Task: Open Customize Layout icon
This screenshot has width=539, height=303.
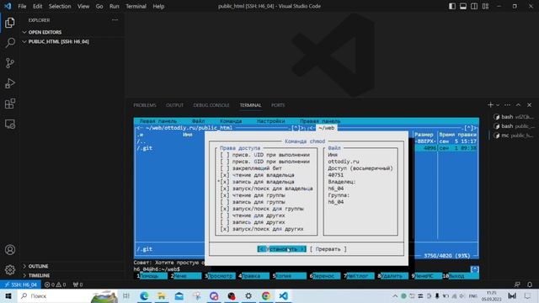Action: coord(485,6)
